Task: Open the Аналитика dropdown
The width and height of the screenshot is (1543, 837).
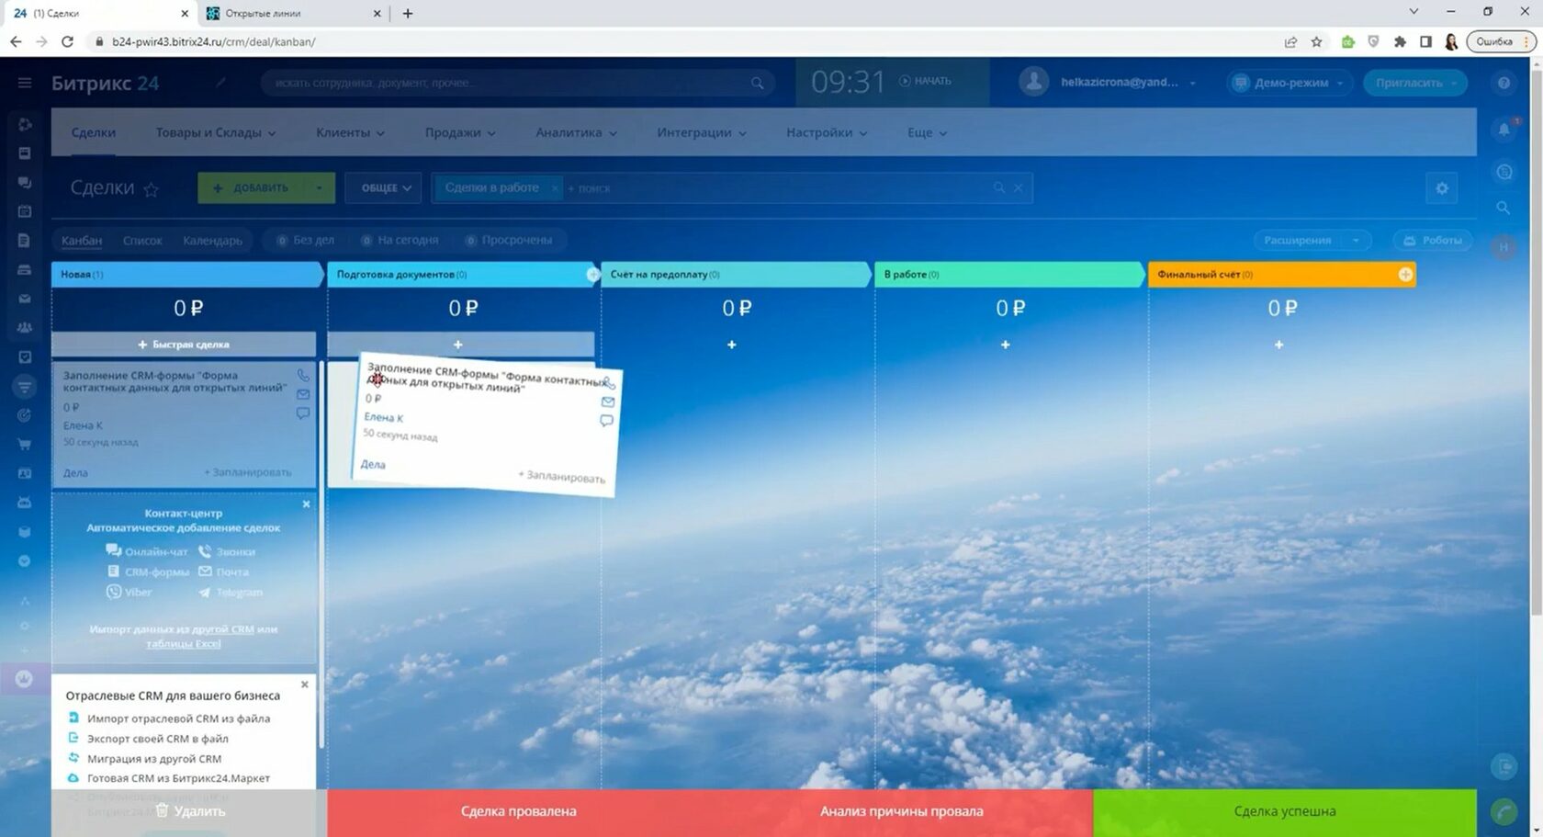Action: click(x=576, y=132)
